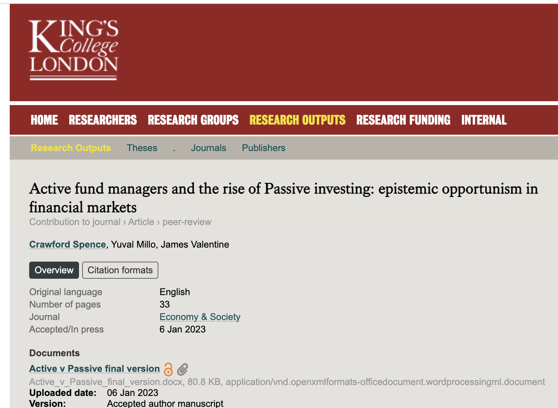This screenshot has height=408, width=558.
Task: Open Crawford Spence's author profile
Action: pos(68,244)
